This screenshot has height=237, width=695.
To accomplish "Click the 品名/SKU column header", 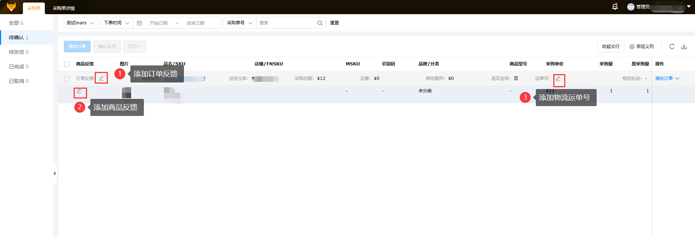I will 174,64.
